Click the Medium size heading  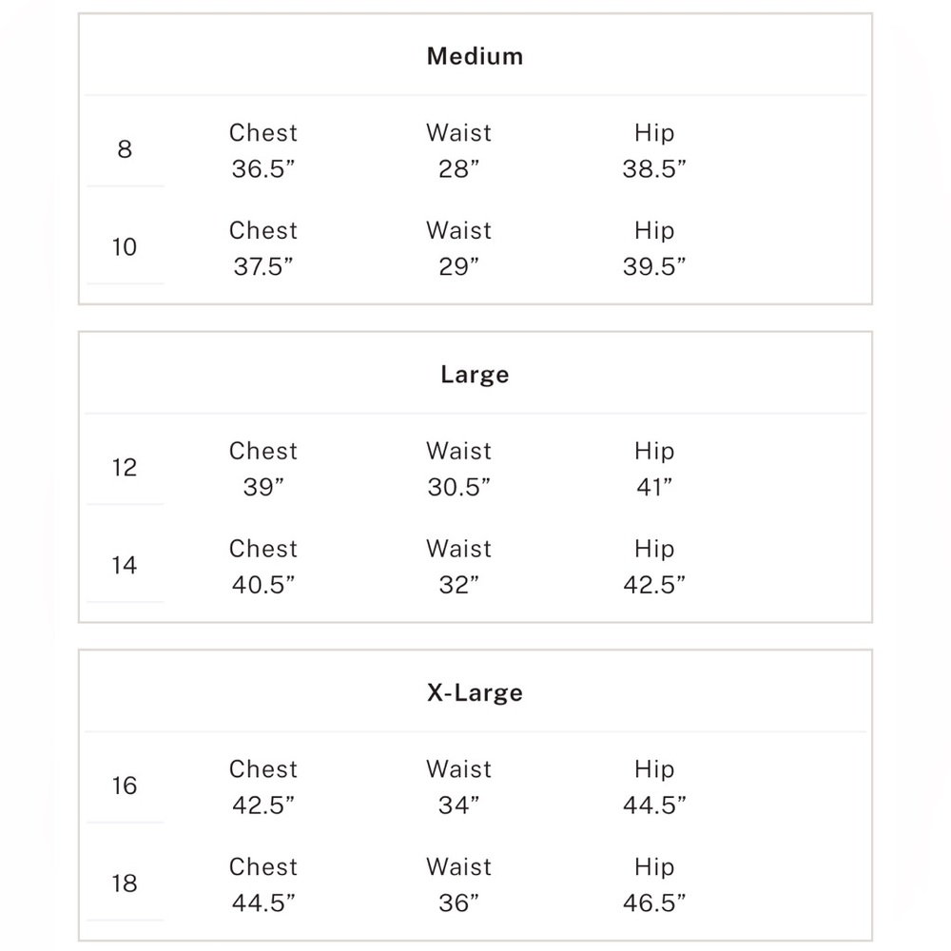(475, 56)
